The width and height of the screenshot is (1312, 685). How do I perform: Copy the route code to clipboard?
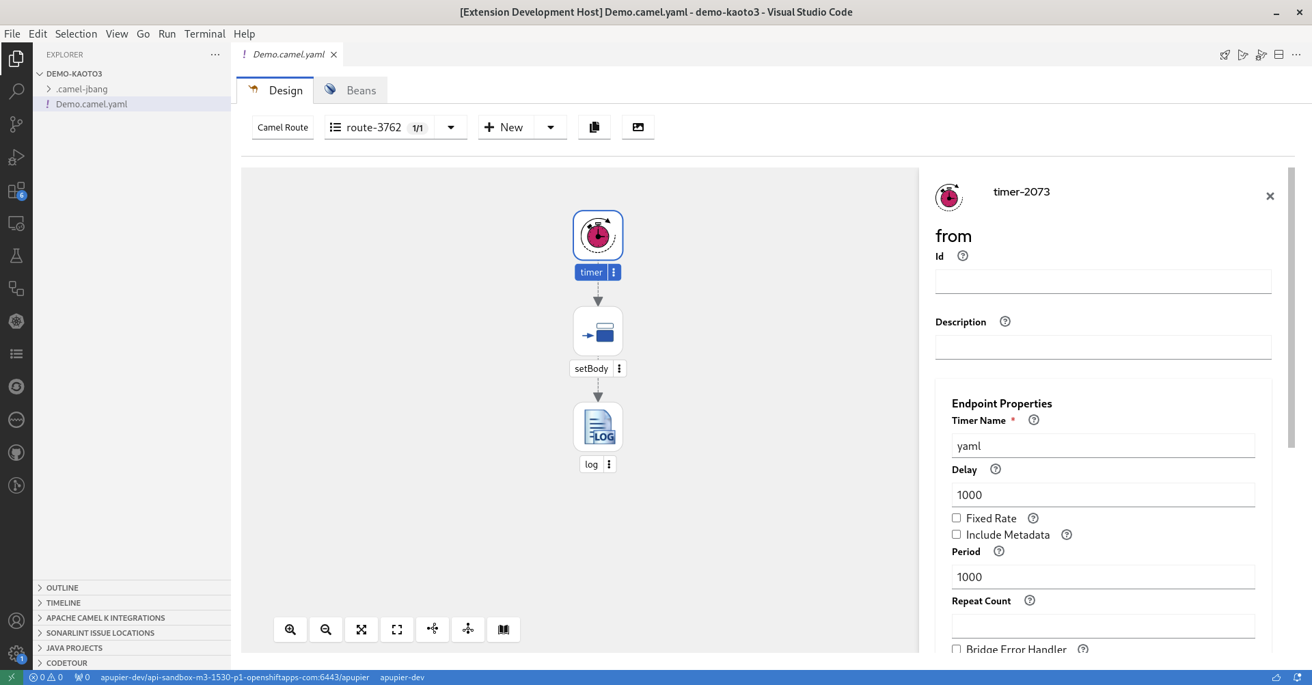594,127
